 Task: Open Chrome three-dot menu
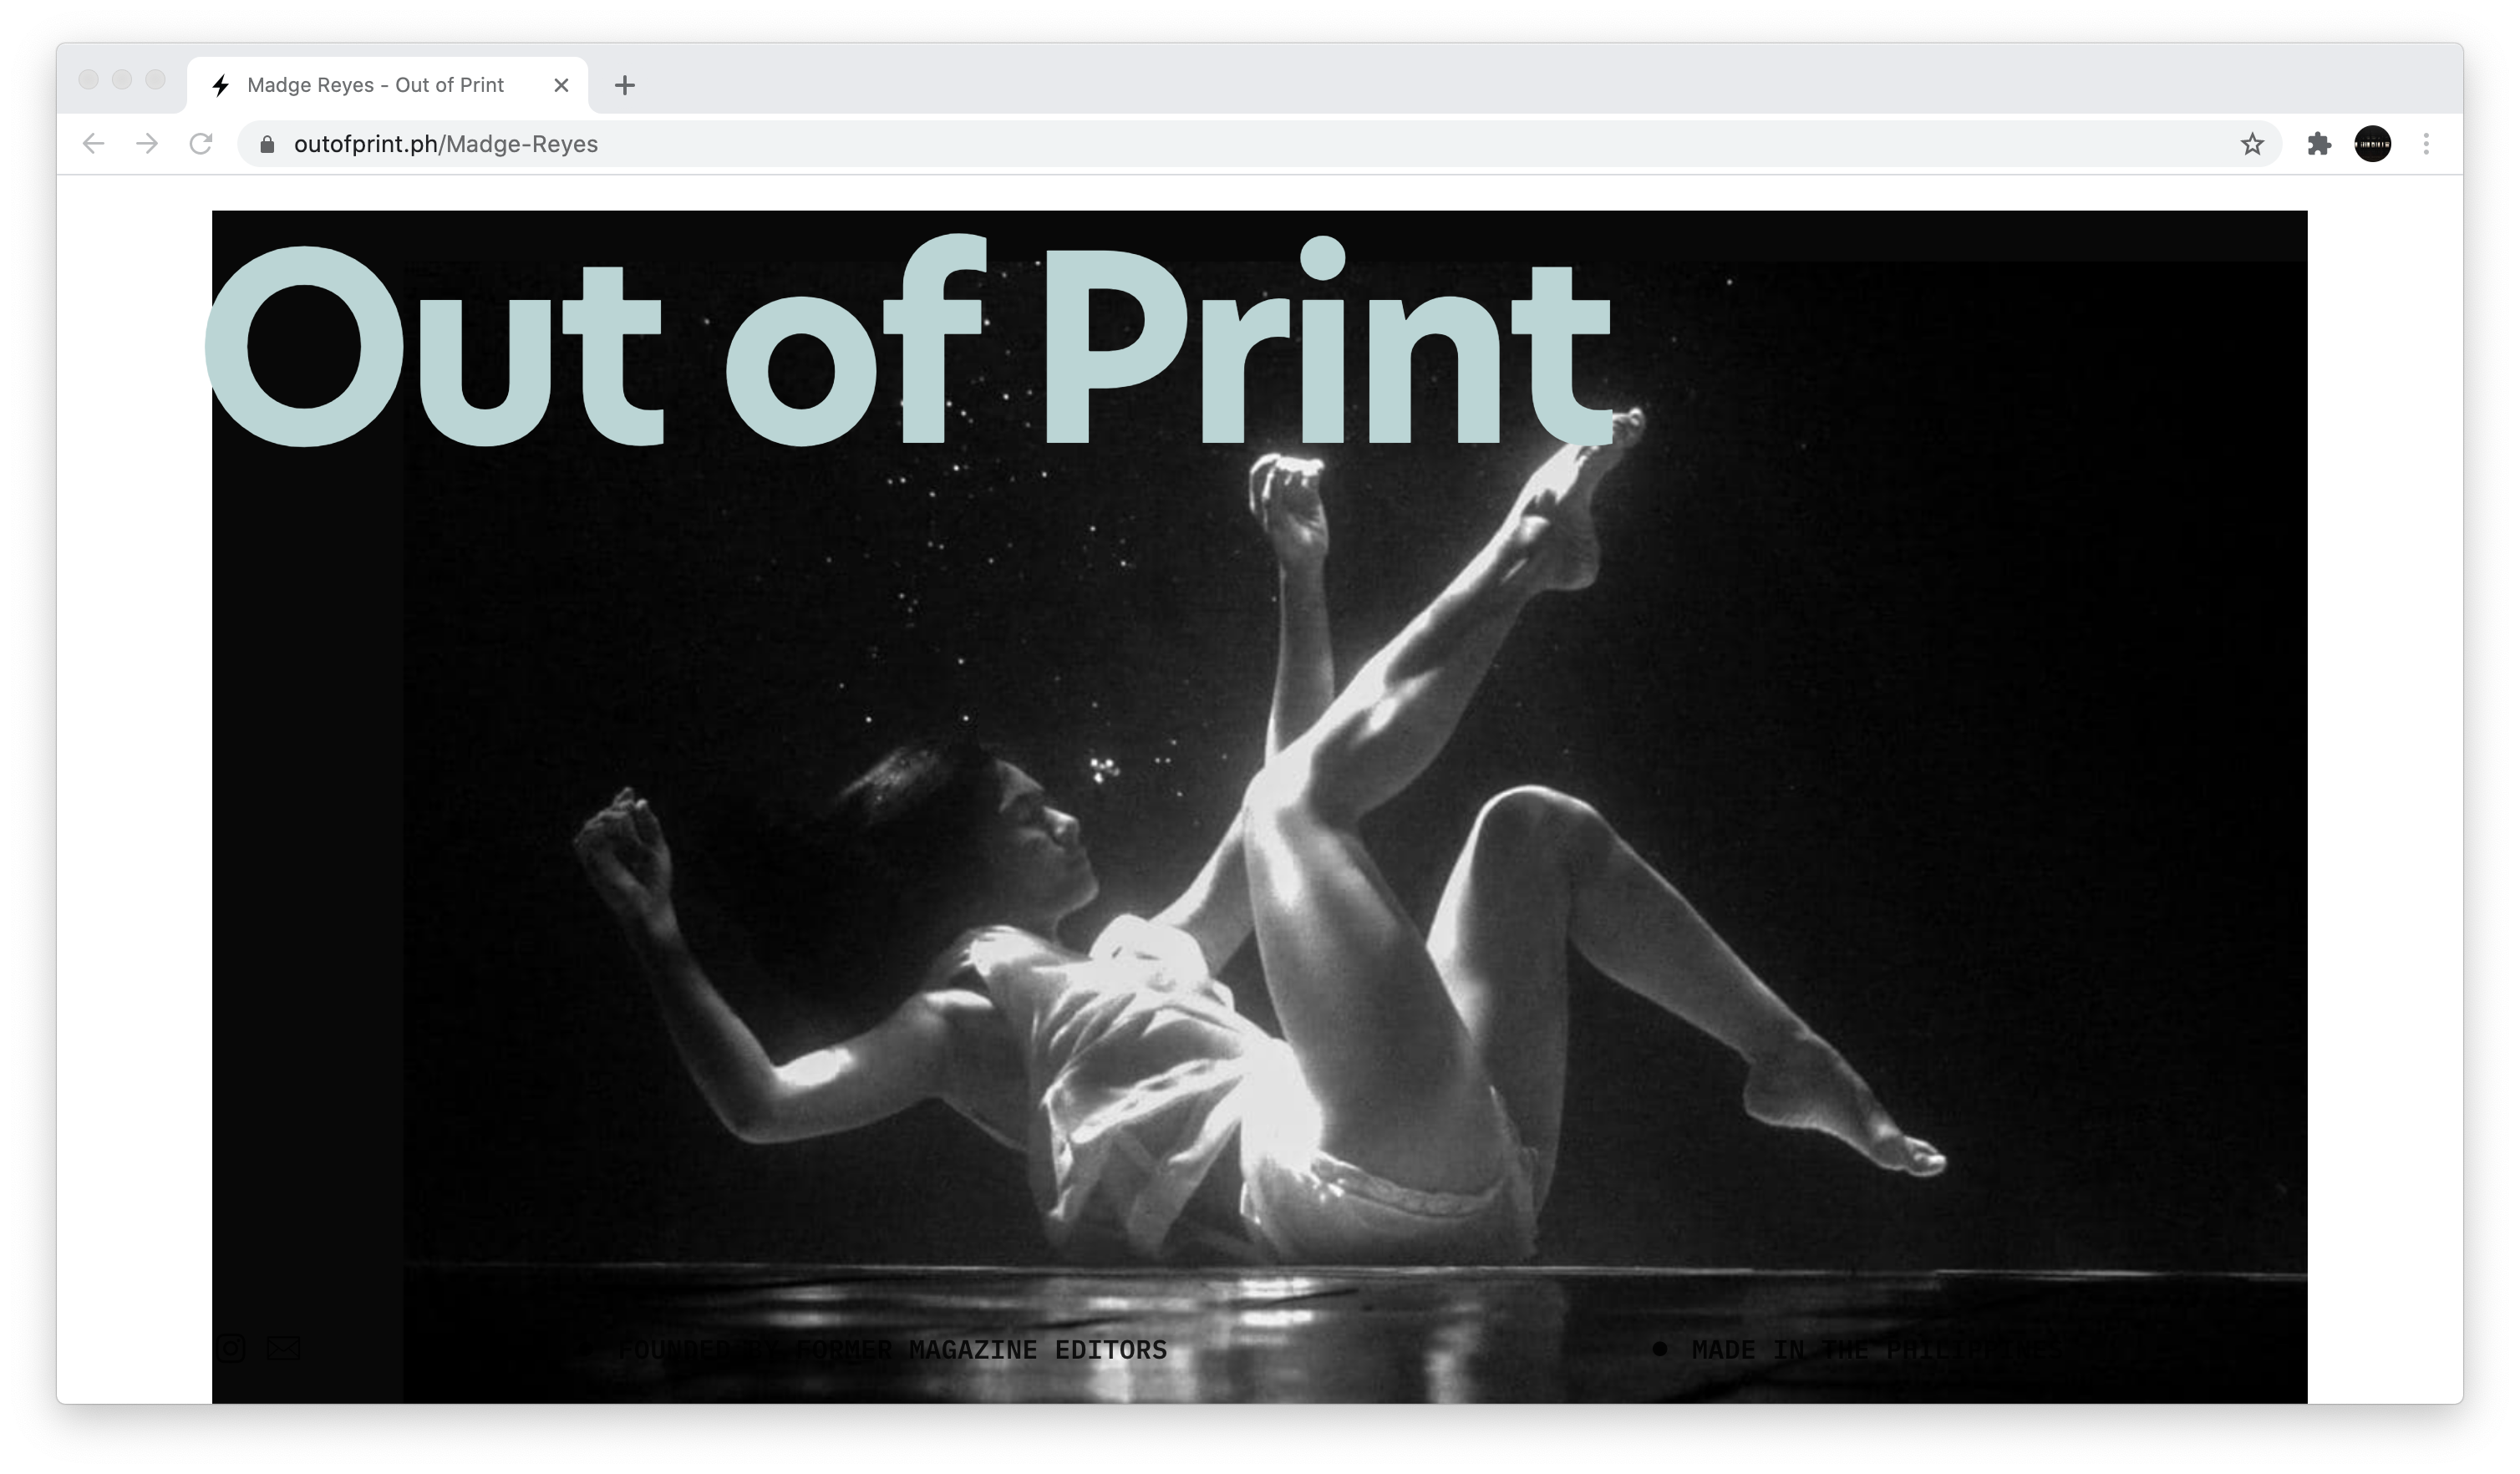[2426, 144]
